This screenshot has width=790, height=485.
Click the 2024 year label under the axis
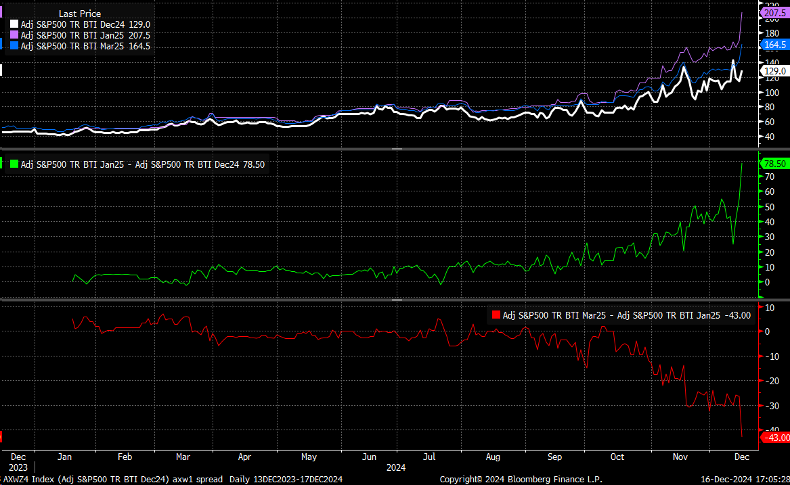point(396,467)
